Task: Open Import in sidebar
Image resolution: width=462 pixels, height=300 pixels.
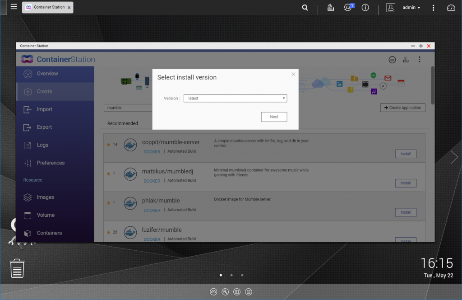Action: pyautogui.click(x=55, y=109)
